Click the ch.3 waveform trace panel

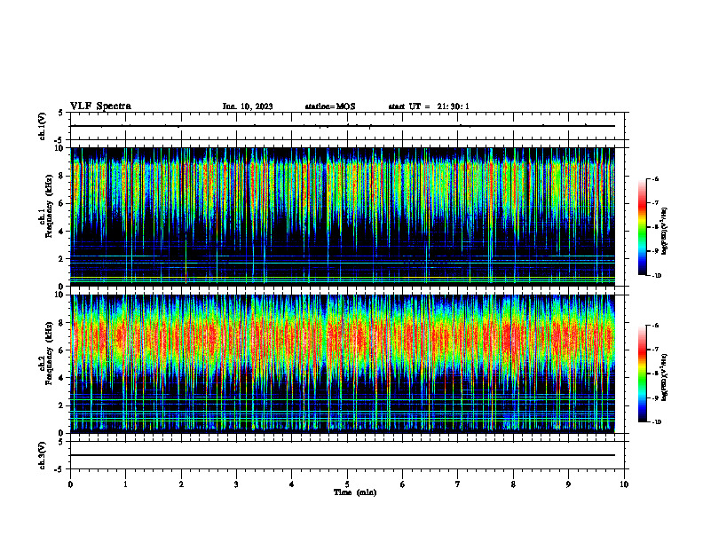click(x=347, y=455)
